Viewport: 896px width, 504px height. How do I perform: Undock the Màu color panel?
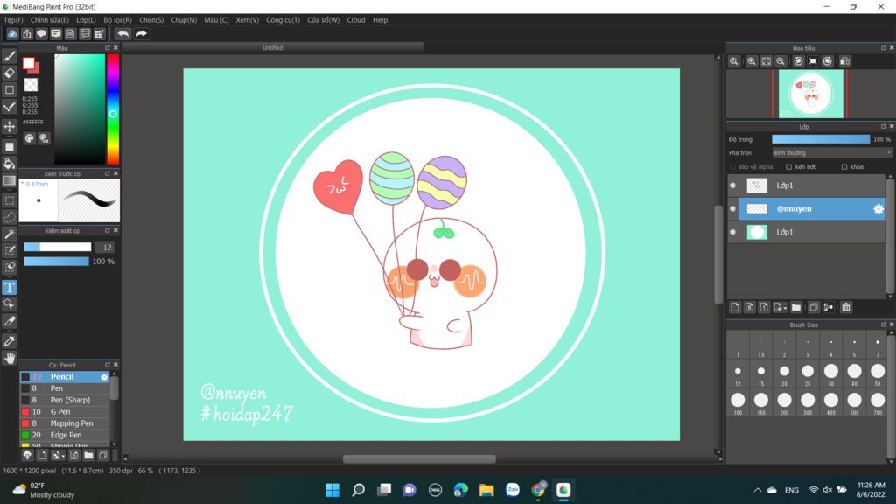click(x=108, y=48)
